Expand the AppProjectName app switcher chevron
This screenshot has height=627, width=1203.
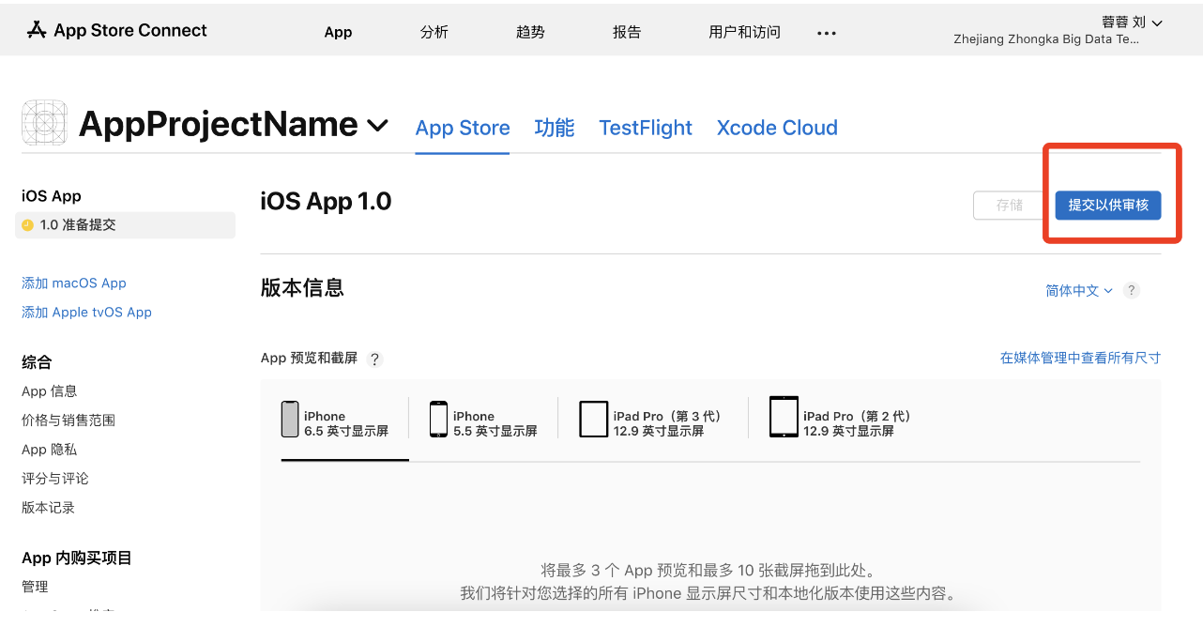click(377, 125)
